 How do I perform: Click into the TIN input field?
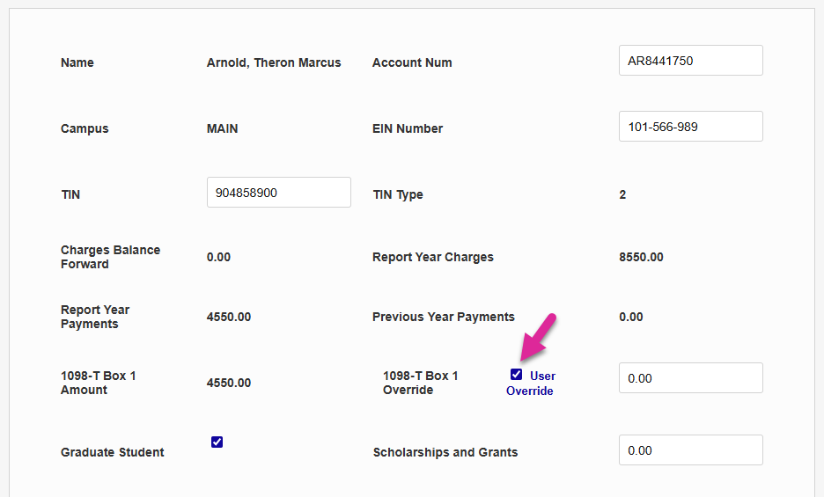[278, 193]
